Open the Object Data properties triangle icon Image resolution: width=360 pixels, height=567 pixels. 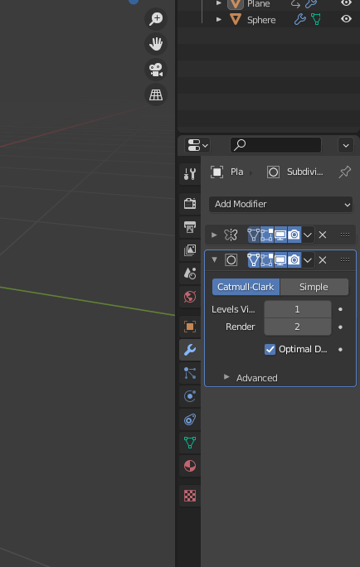190,443
